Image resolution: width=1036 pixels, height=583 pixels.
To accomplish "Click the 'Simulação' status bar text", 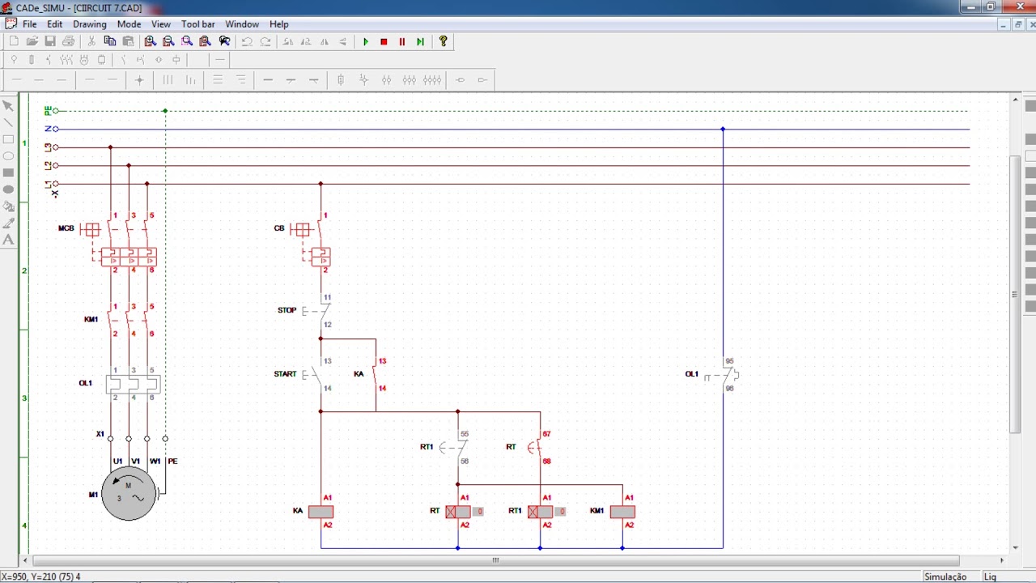I will (x=945, y=577).
